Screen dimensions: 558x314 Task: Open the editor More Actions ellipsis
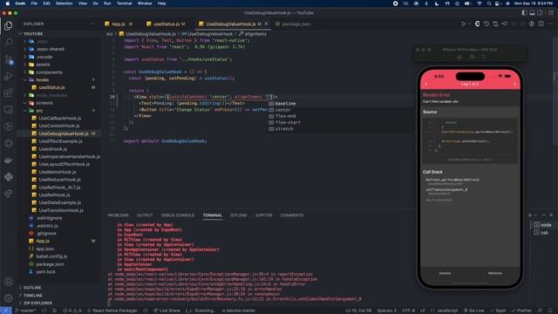click(x=550, y=24)
